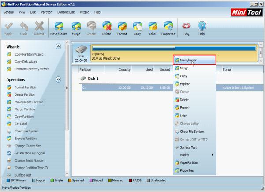Launch Copy Partition Wizard
The width and height of the screenshot is (265, 192).
tap(29, 54)
